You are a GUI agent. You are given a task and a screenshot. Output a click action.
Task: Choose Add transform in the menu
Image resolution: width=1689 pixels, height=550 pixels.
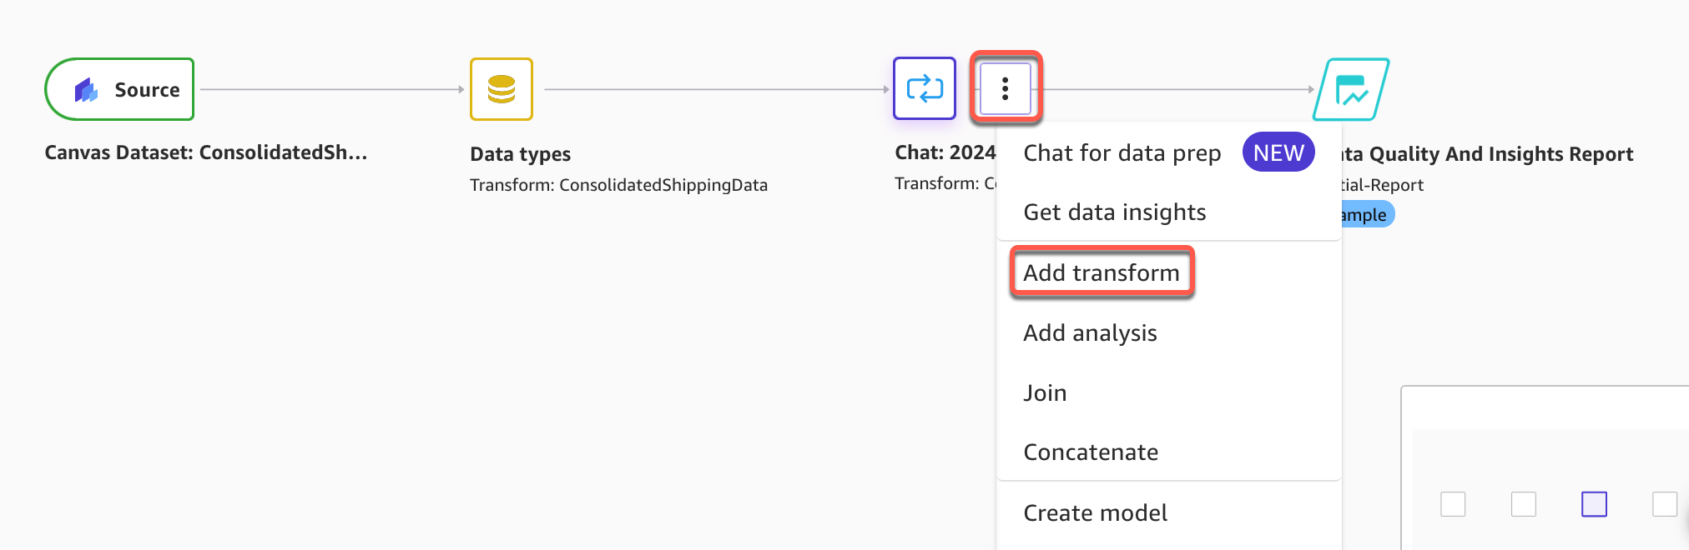pyautogui.click(x=1101, y=272)
